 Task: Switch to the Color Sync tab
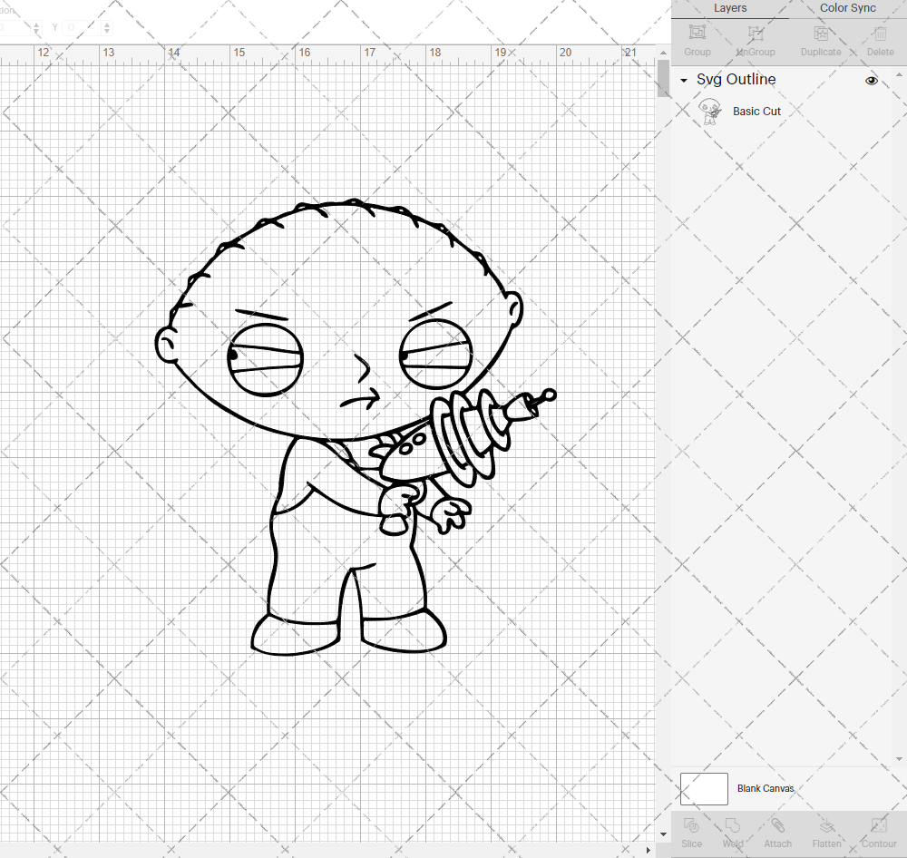[x=846, y=8]
